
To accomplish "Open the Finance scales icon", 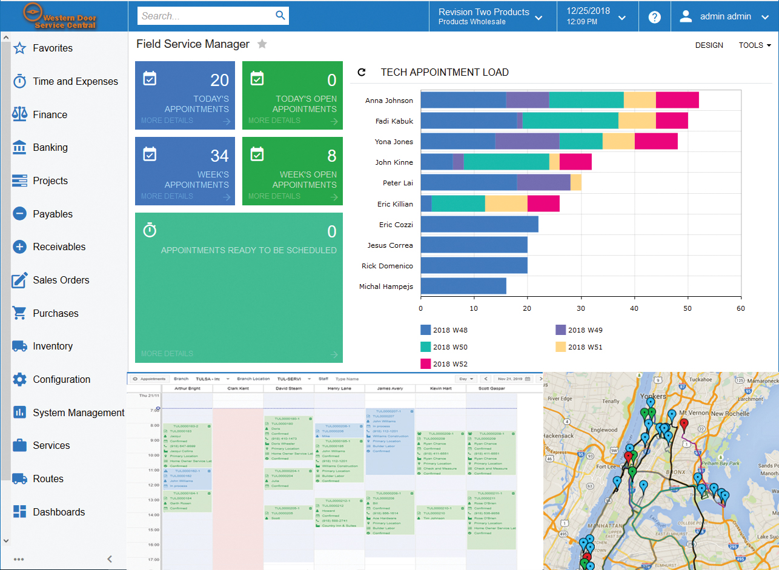I will coord(20,114).
